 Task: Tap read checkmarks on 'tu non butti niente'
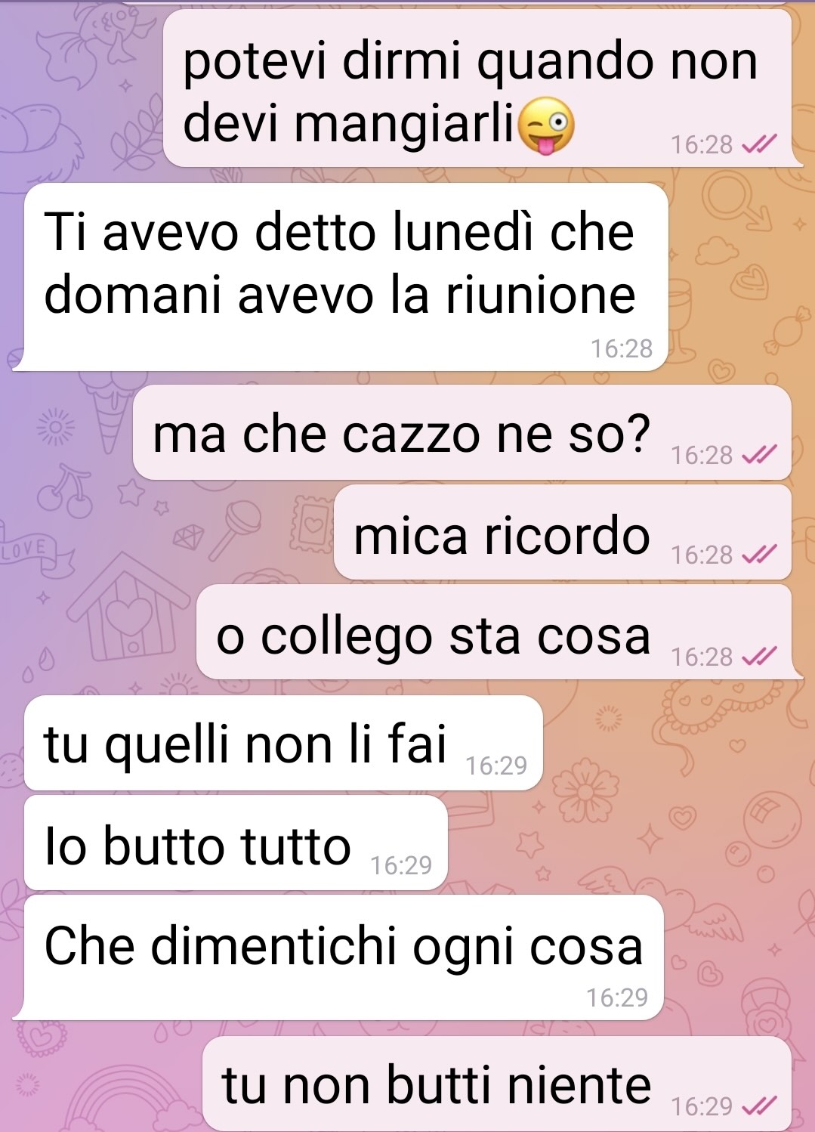click(760, 1106)
